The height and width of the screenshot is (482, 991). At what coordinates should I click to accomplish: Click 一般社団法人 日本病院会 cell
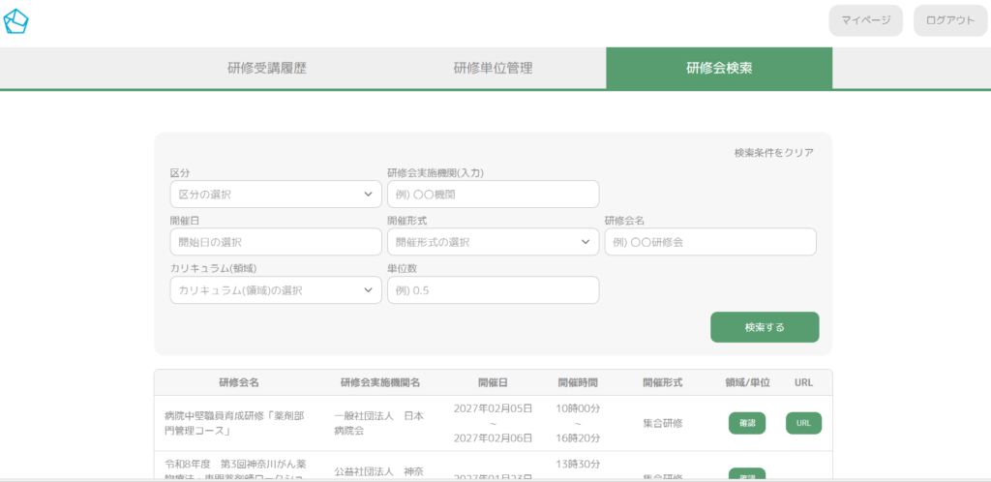[379, 424]
